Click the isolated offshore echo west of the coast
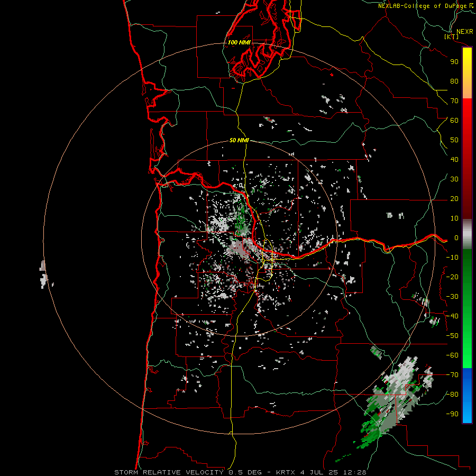 (x=44, y=274)
